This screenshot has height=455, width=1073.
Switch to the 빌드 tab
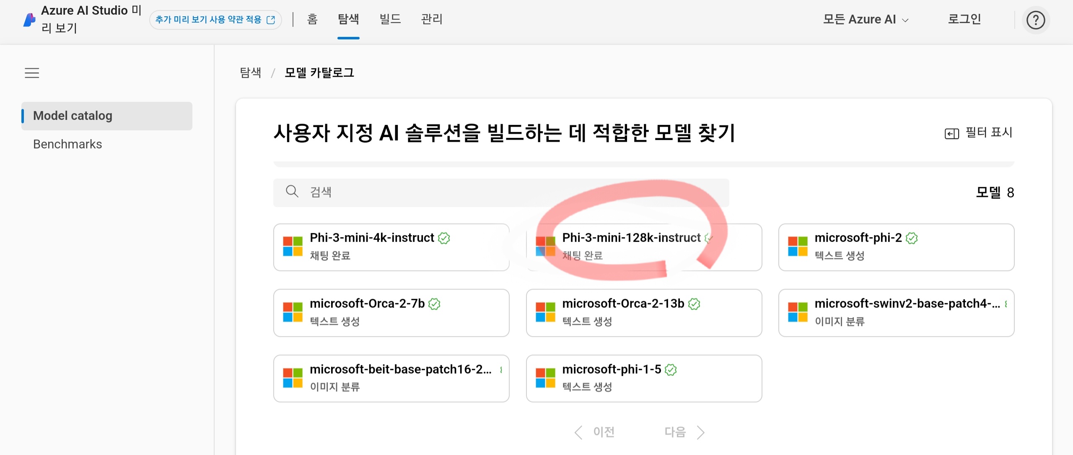coord(390,19)
